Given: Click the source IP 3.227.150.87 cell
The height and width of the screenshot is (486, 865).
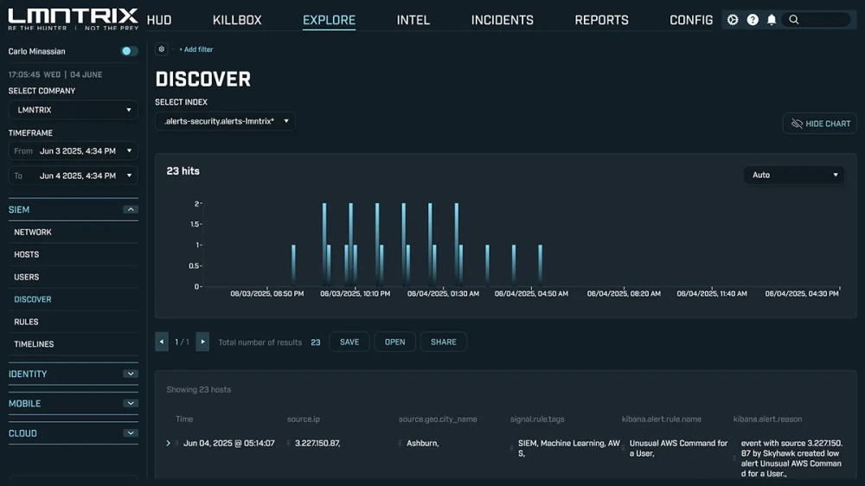Looking at the screenshot, I should click(317, 443).
